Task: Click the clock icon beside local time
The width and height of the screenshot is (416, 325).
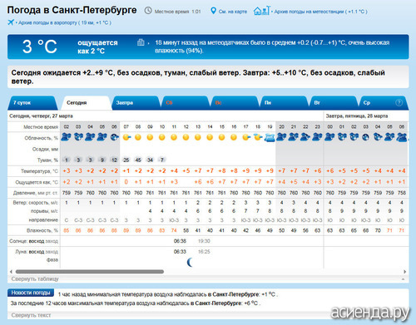Action: click(x=148, y=11)
